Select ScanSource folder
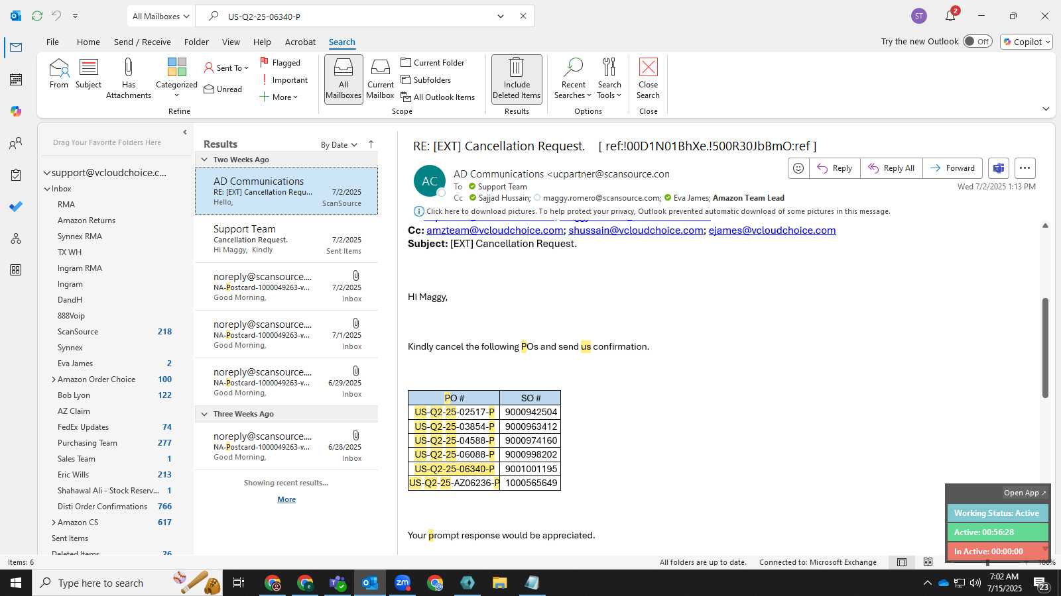1061x596 pixels. tap(78, 332)
